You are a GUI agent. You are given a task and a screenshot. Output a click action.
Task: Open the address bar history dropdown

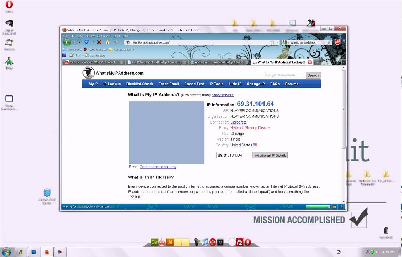click(278, 42)
